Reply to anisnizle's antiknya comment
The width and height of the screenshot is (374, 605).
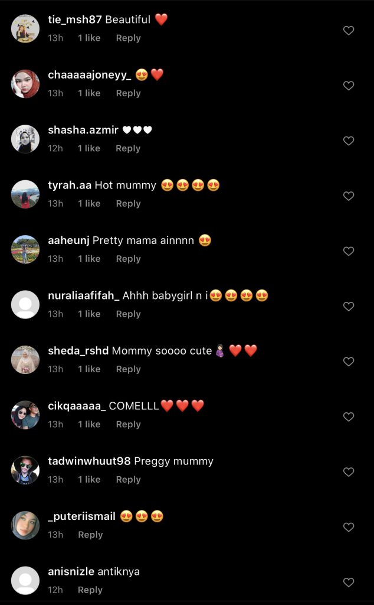click(x=90, y=590)
